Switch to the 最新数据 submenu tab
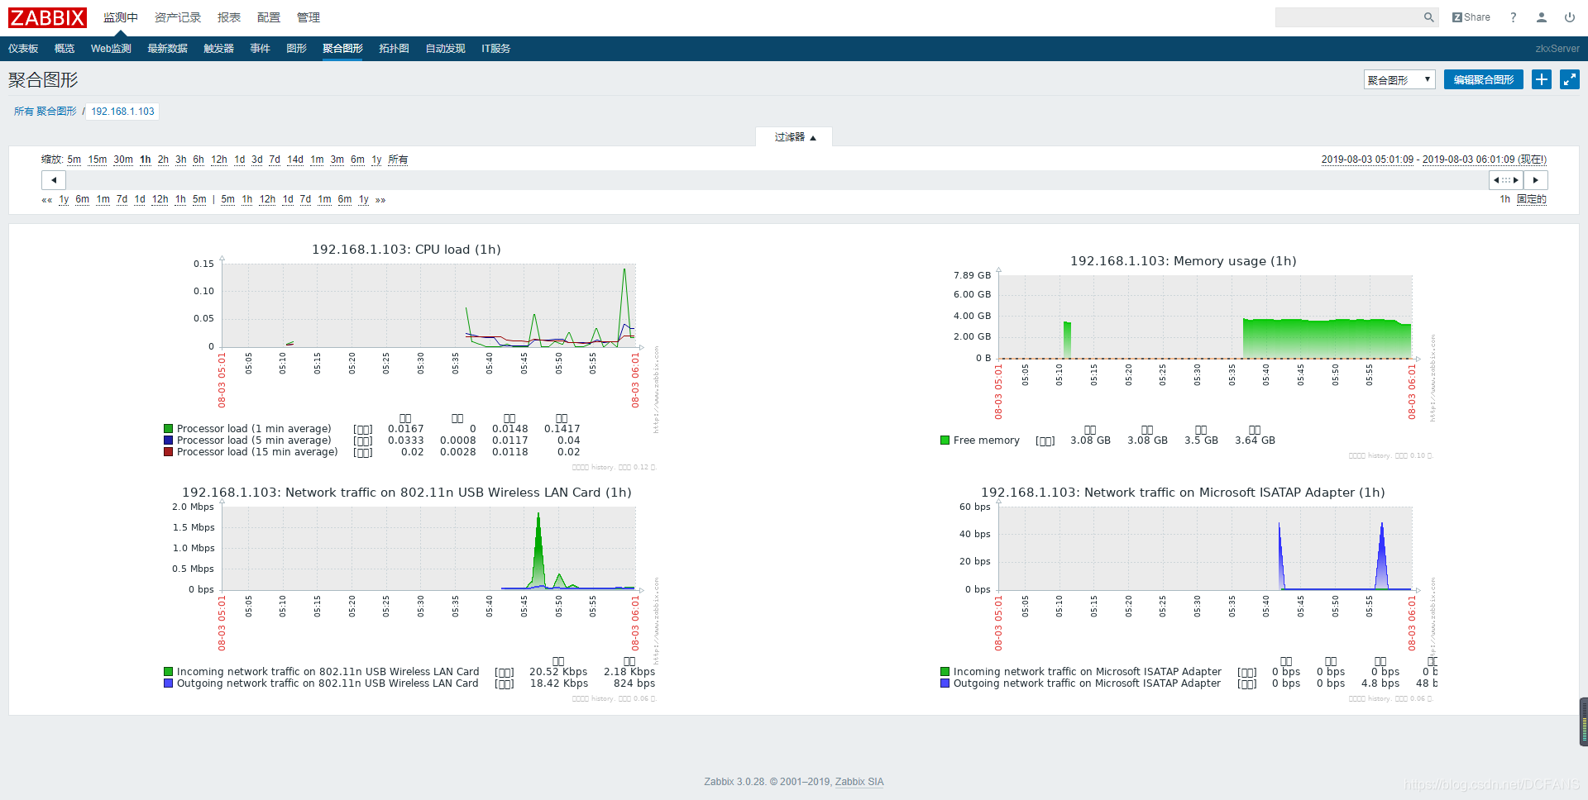This screenshot has height=800, width=1588. 168,49
